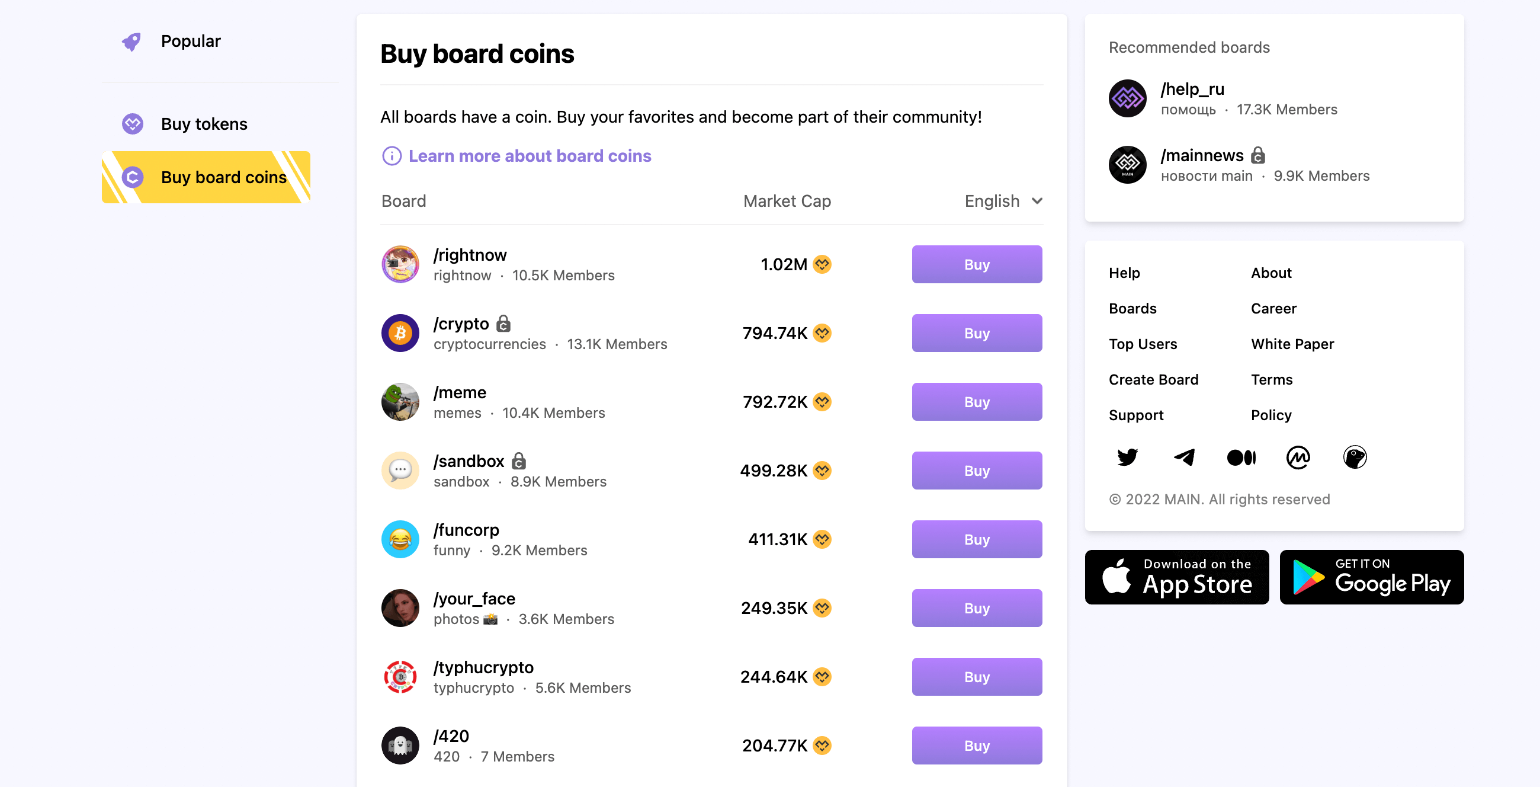Click the /mainnews board logo icon

[1128, 165]
